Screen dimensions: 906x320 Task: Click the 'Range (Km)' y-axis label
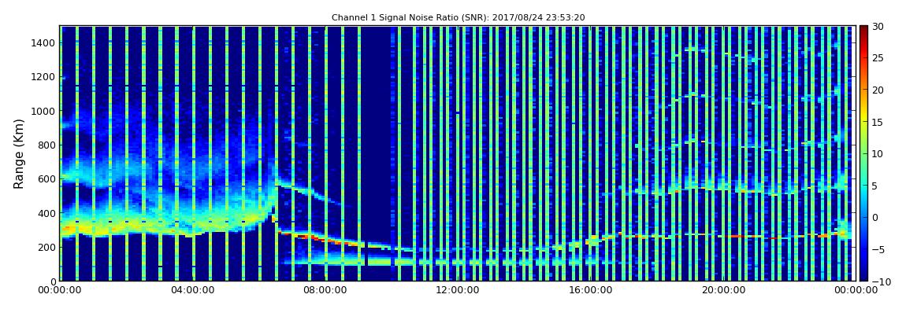18,153
